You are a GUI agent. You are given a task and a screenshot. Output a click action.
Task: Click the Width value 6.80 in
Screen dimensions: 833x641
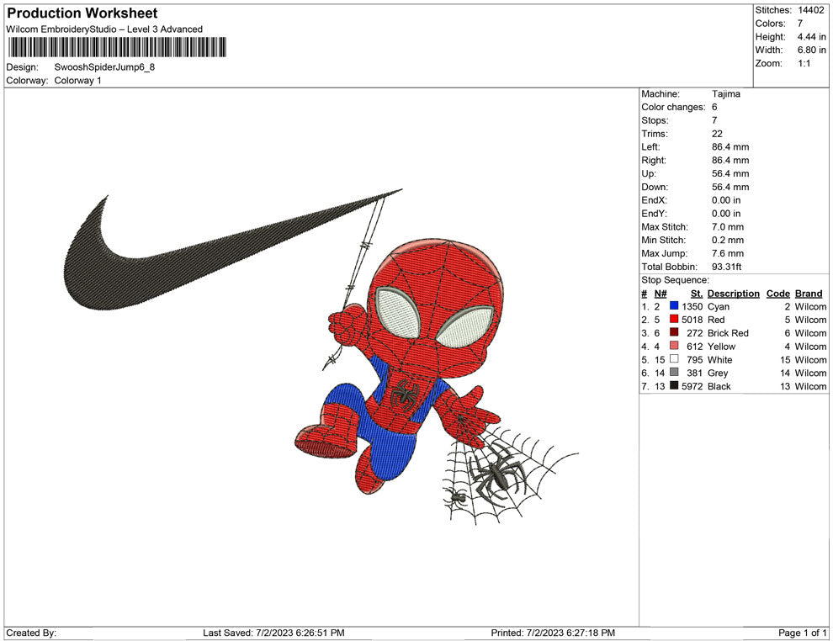click(811, 50)
